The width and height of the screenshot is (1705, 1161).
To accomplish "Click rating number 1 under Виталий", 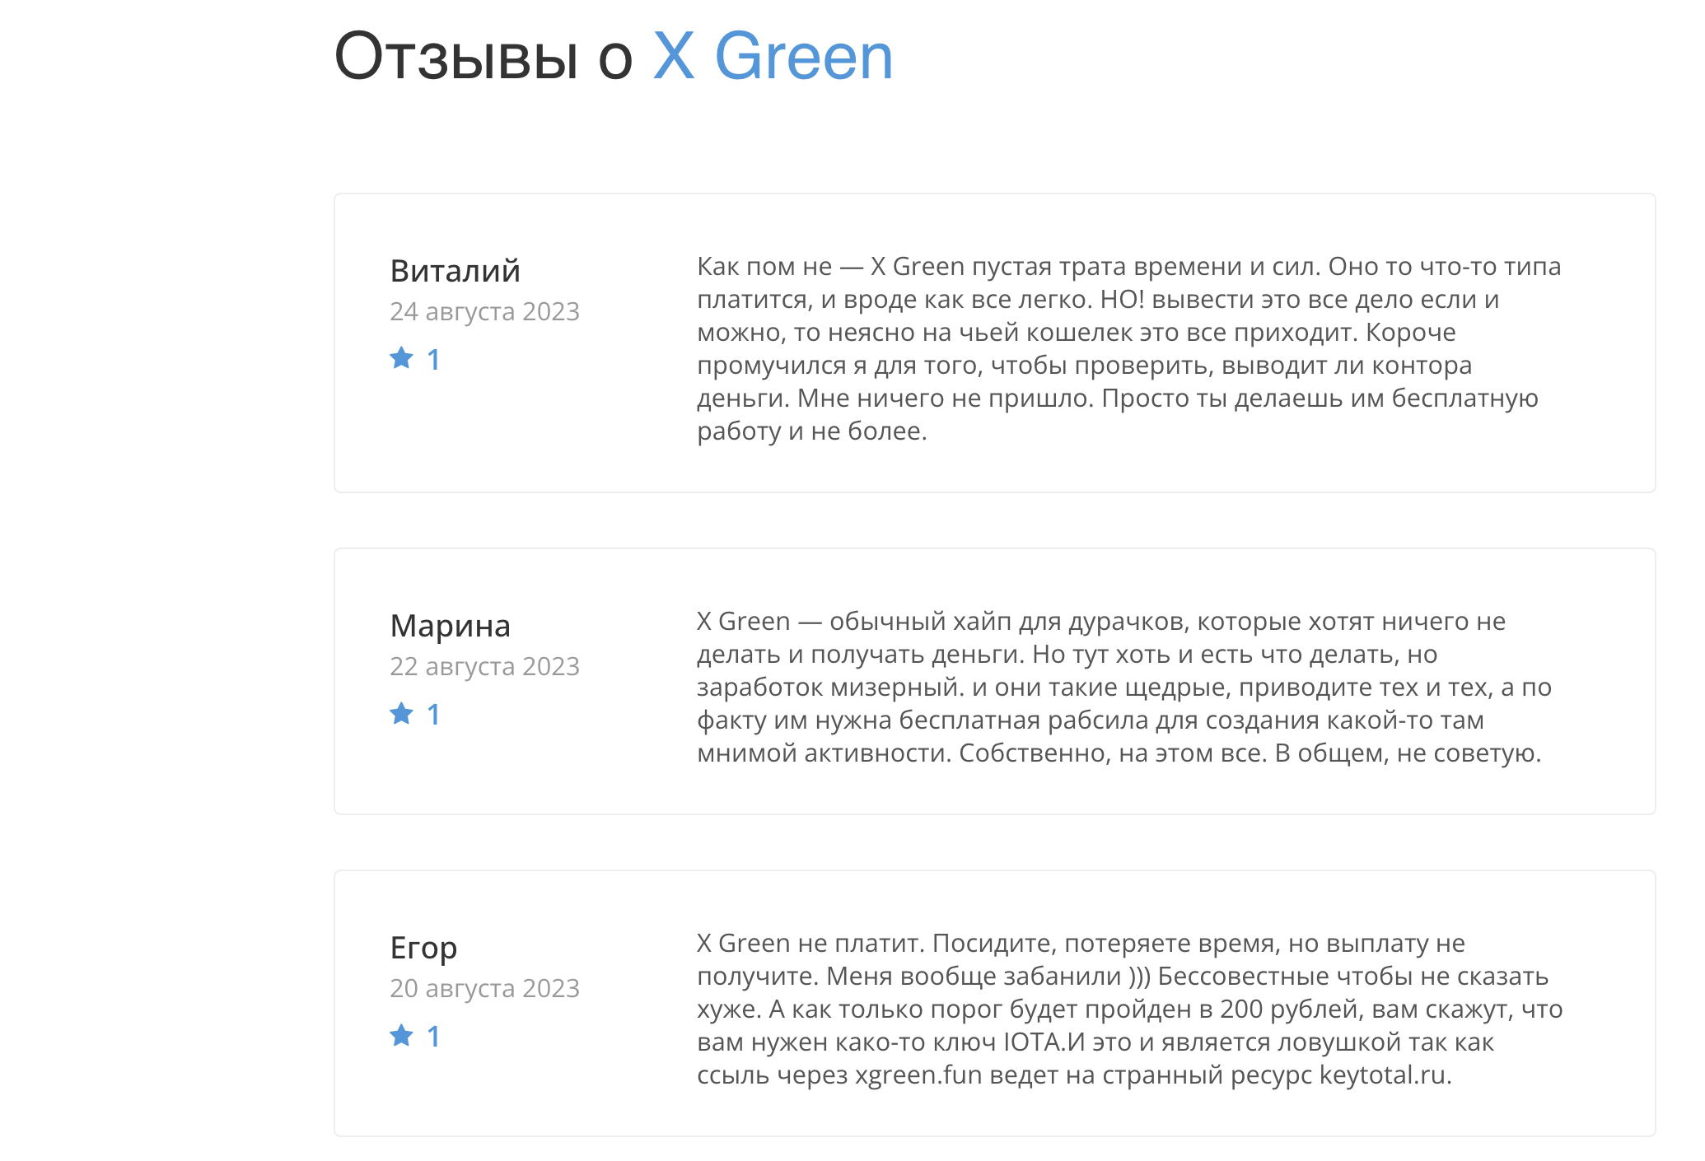I will point(433,360).
